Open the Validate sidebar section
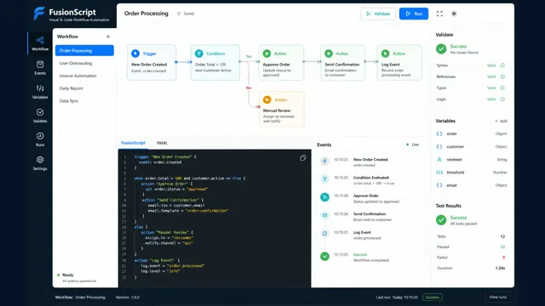The height and width of the screenshot is (306, 545). pos(40,116)
